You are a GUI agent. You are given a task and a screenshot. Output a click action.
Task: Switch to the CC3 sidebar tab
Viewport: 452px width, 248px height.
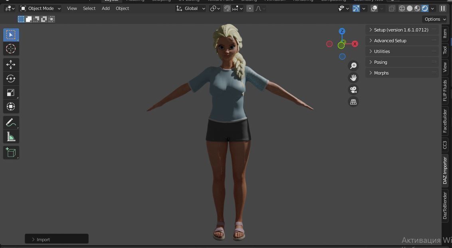[x=445, y=145]
